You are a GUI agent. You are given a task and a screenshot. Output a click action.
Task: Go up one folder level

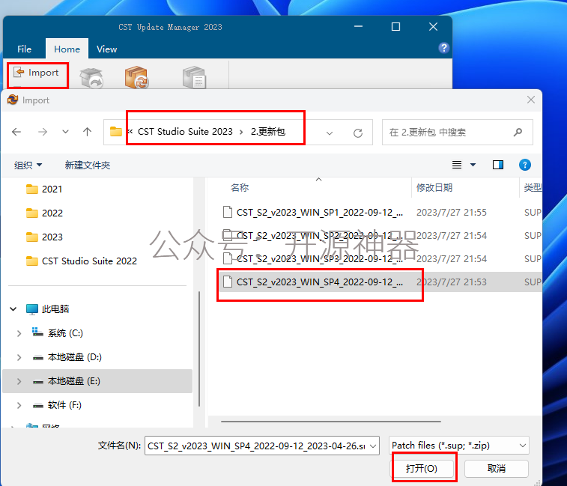[x=87, y=132]
